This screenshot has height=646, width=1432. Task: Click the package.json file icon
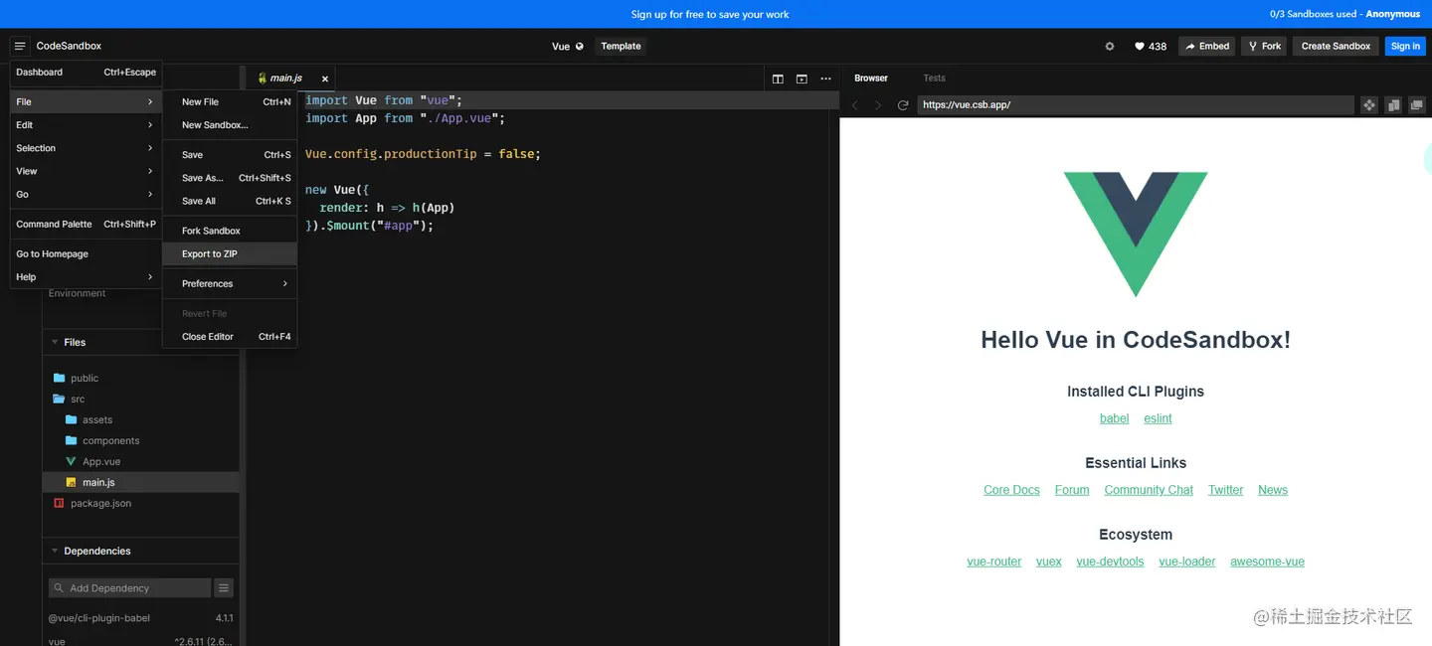[x=60, y=503]
